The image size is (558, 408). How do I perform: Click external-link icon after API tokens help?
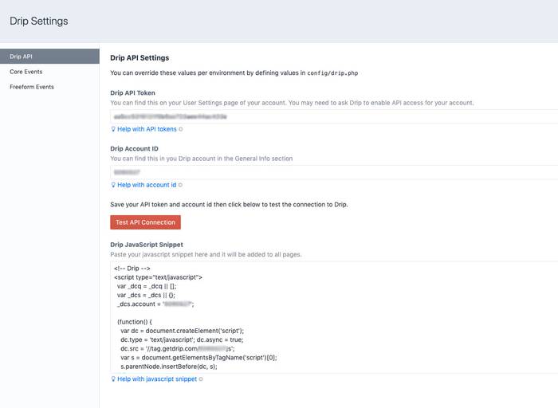click(x=180, y=129)
